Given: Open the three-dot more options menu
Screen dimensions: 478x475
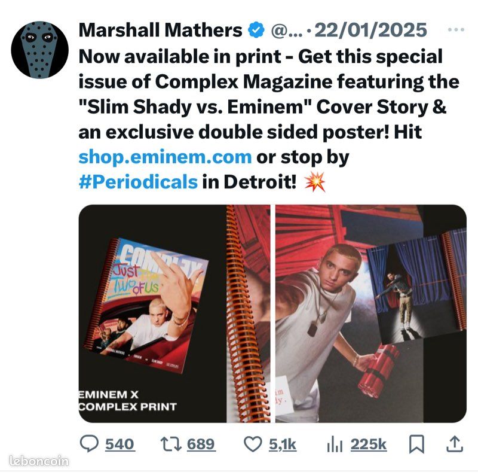Looking at the screenshot, I should click(456, 29).
